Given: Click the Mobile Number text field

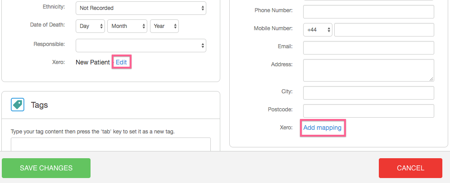Looking at the screenshot, I should (384, 30).
